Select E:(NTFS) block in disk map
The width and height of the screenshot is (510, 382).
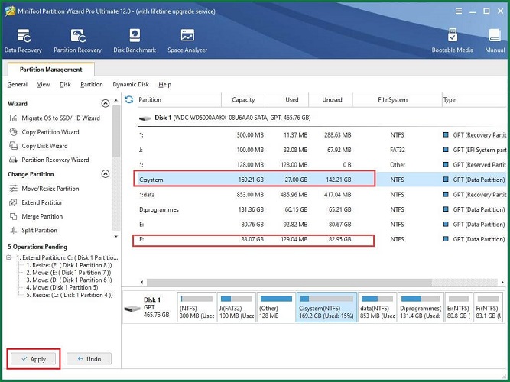459,307
